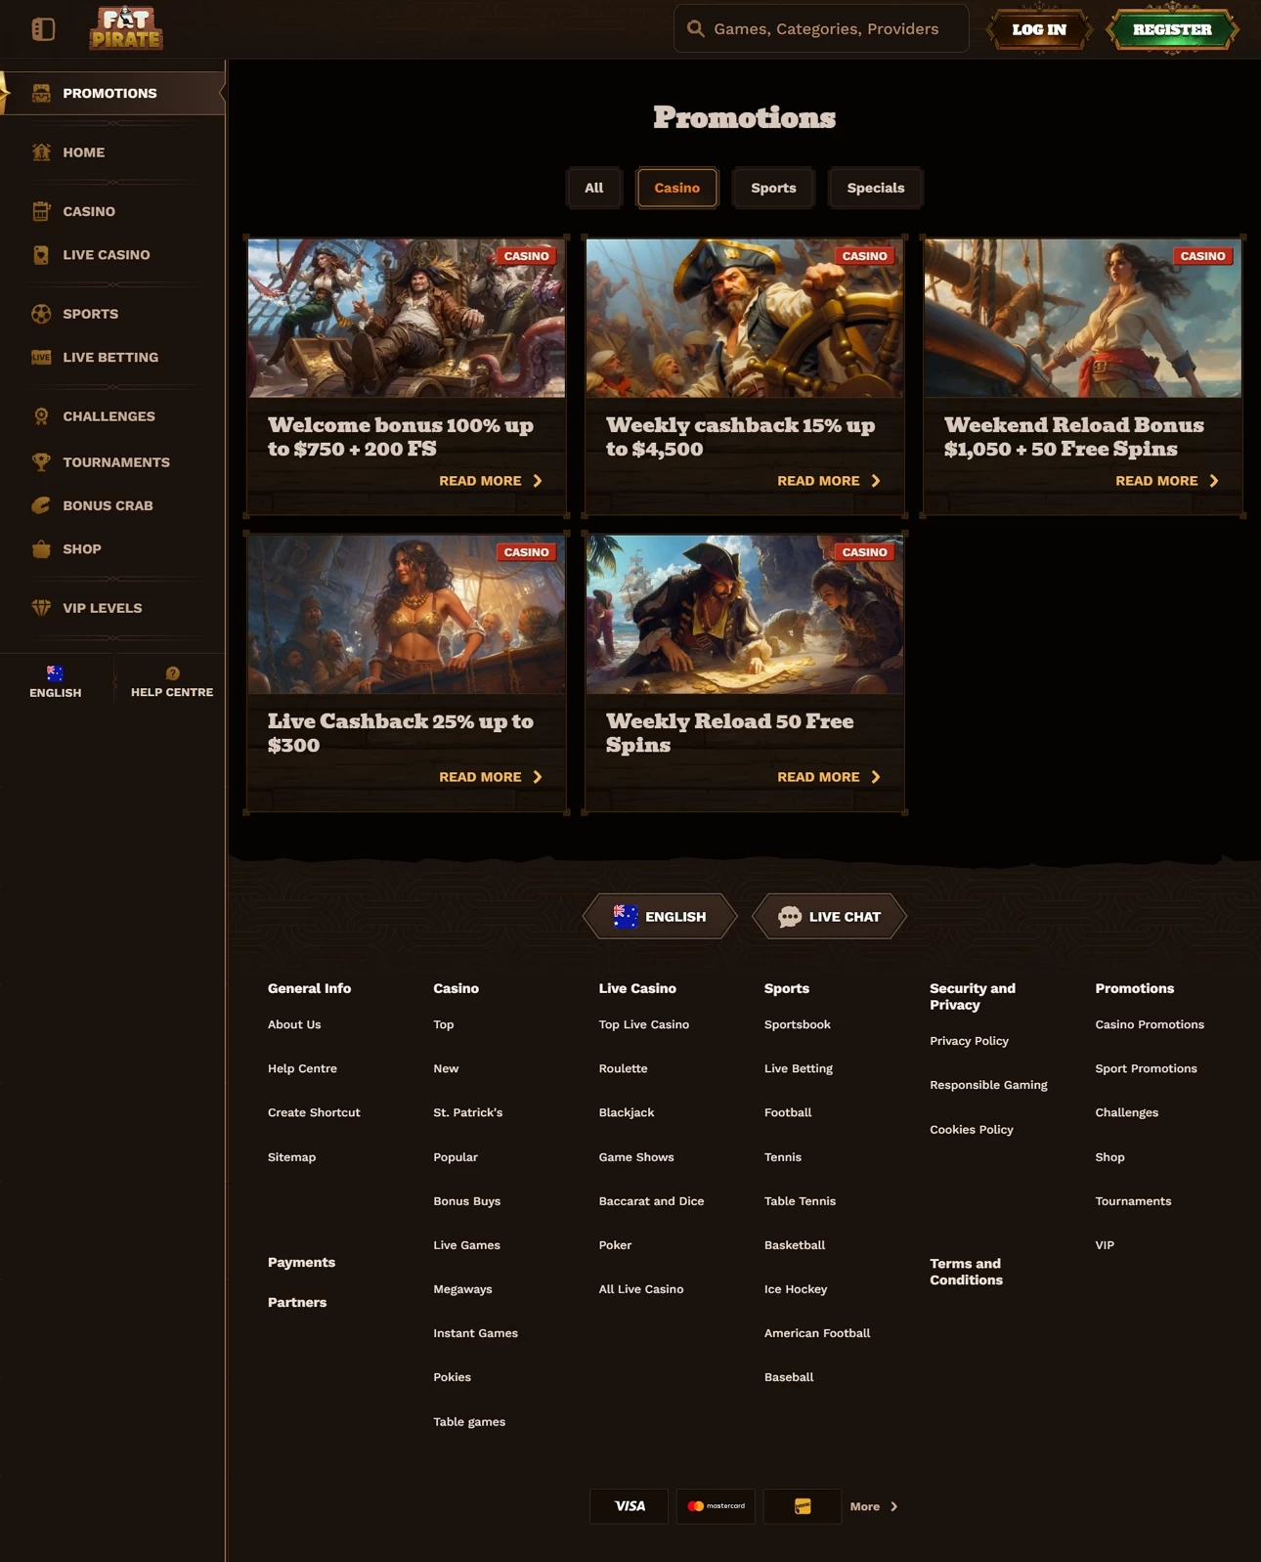Click the yellow payment method icon

click(x=803, y=1506)
